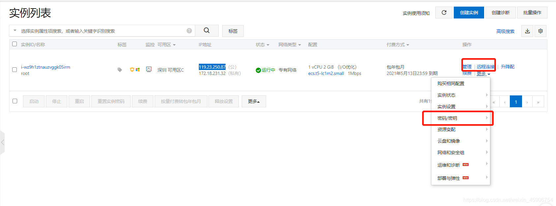Viewport: 556px width, 206px height.
Task: Open the bottom 更多 batch dropdown
Action: click(x=254, y=101)
